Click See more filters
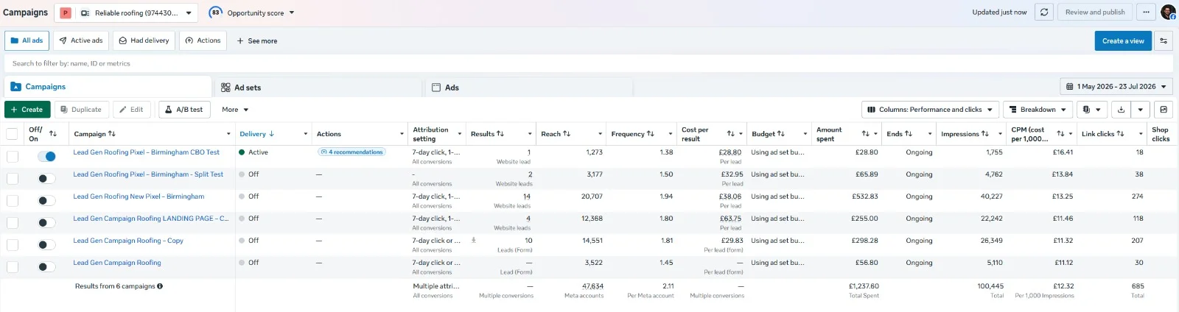1179x312 pixels. pos(256,41)
